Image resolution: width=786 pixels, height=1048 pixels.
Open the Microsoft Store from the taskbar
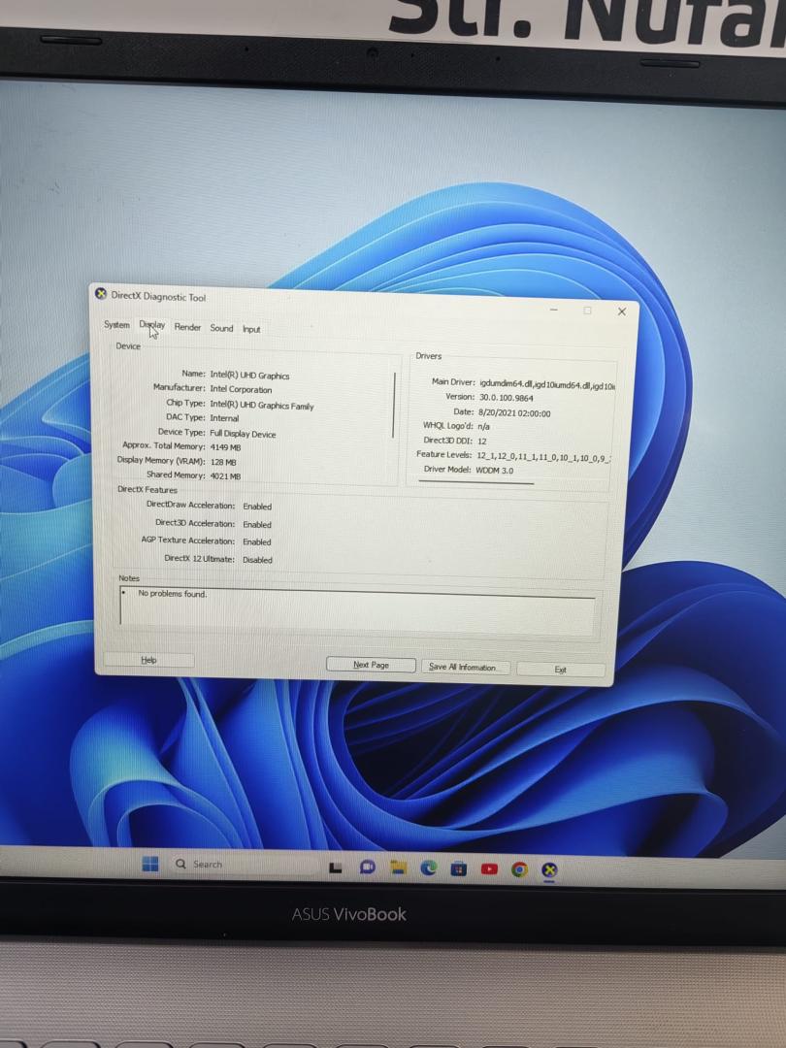459,868
